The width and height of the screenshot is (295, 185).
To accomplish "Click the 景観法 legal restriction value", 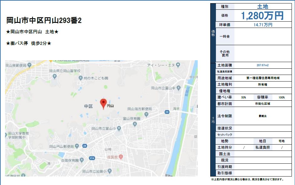I will pyautogui.click(x=263, y=116).
